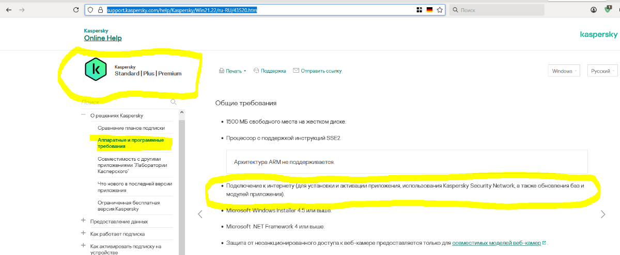Screen dimensions: 620x255
Task: Open the Русский language dropdown
Action: pyautogui.click(x=603, y=71)
